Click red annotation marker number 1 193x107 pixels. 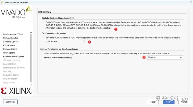point(116,29)
